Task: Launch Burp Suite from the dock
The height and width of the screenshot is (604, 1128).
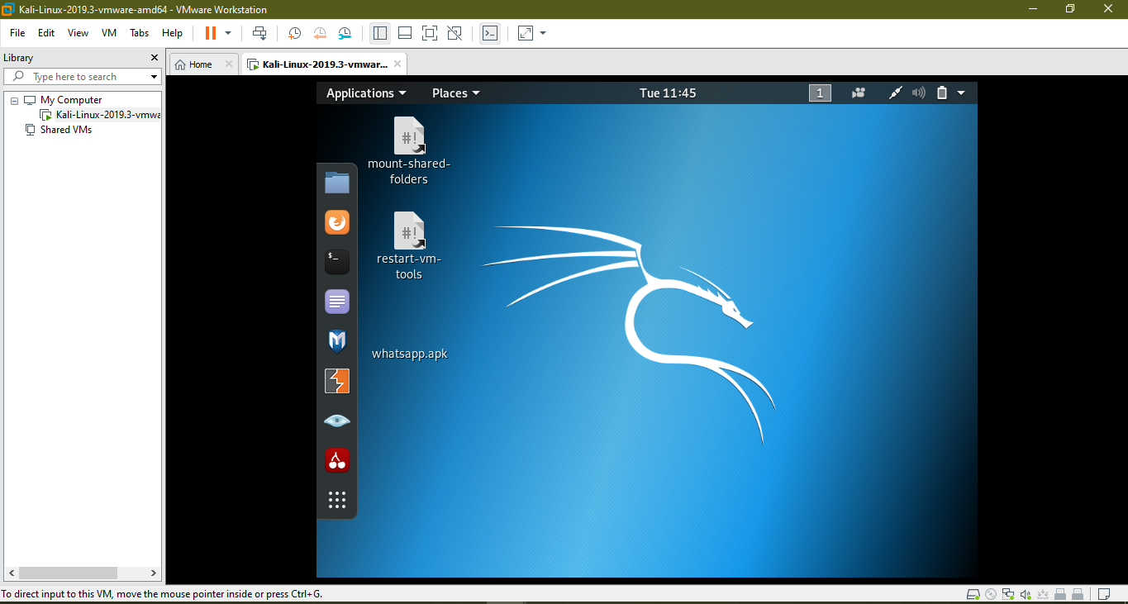Action: pyautogui.click(x=337, y=381)
